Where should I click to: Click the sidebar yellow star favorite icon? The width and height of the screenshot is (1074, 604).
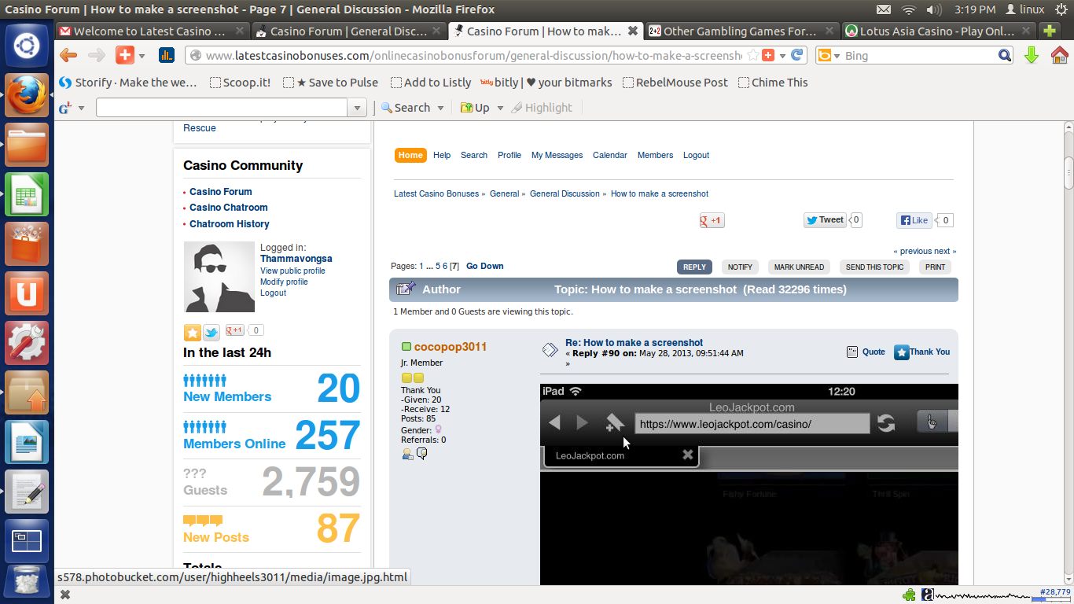click(192, 332)
